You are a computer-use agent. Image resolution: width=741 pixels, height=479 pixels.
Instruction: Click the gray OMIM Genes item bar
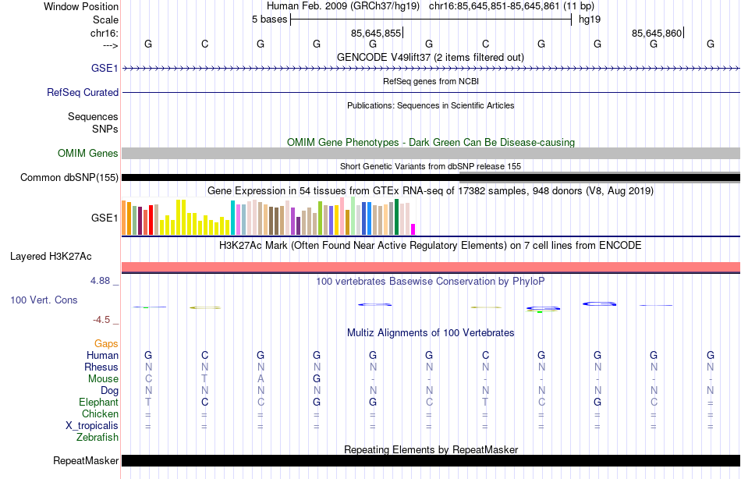coord(431,153)
